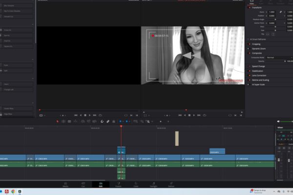Toggle the Cropping section on or off

coord(250,44)
